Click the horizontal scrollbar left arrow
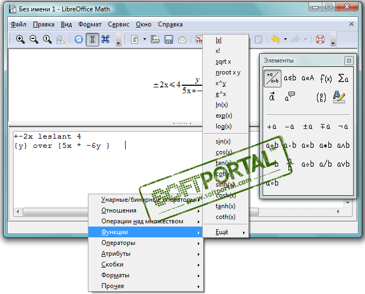 (18, 212)
